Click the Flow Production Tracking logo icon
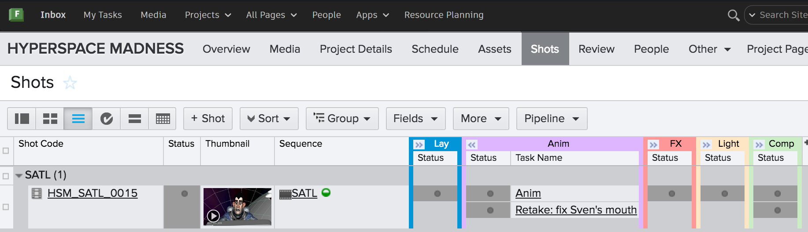The width and height of the screenshot is (808, 232). click(x=16, y=14)
